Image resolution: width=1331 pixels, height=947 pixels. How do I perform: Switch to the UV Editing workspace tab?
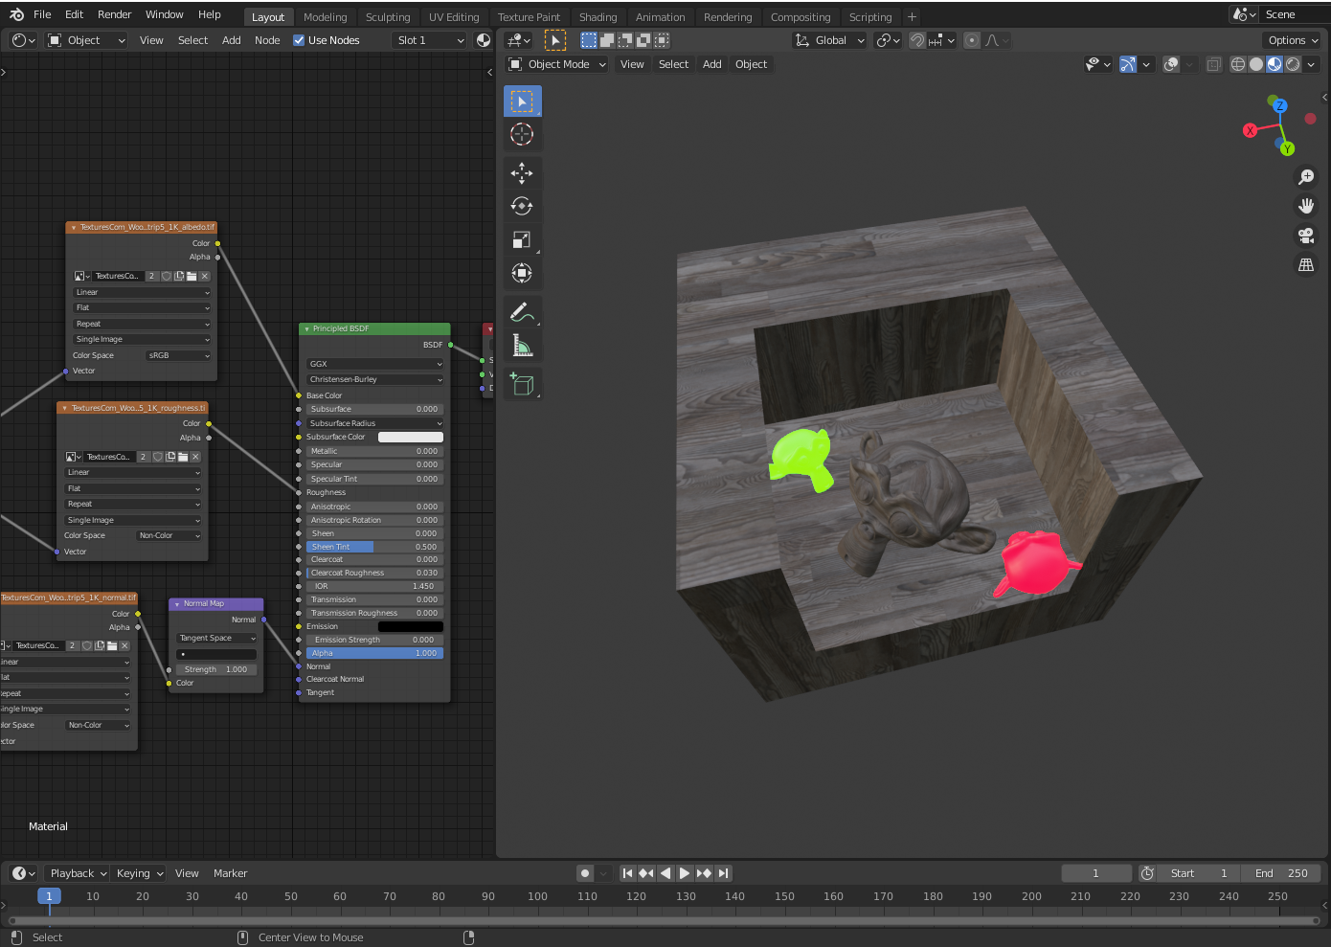pos(454,17)
